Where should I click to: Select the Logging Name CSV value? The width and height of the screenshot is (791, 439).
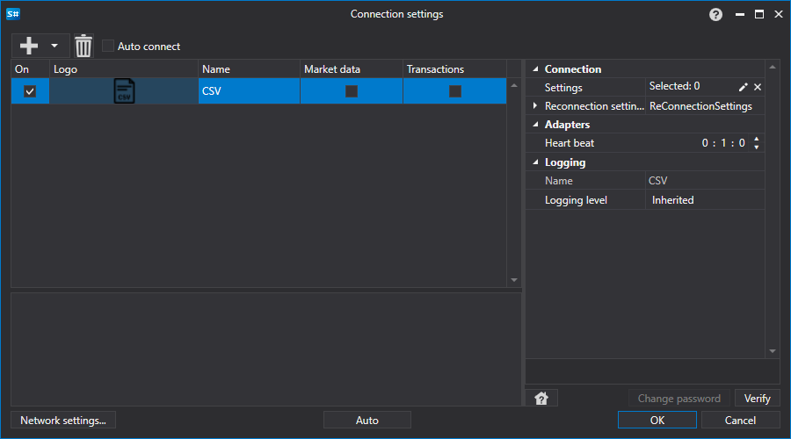[x=705, y=181]
